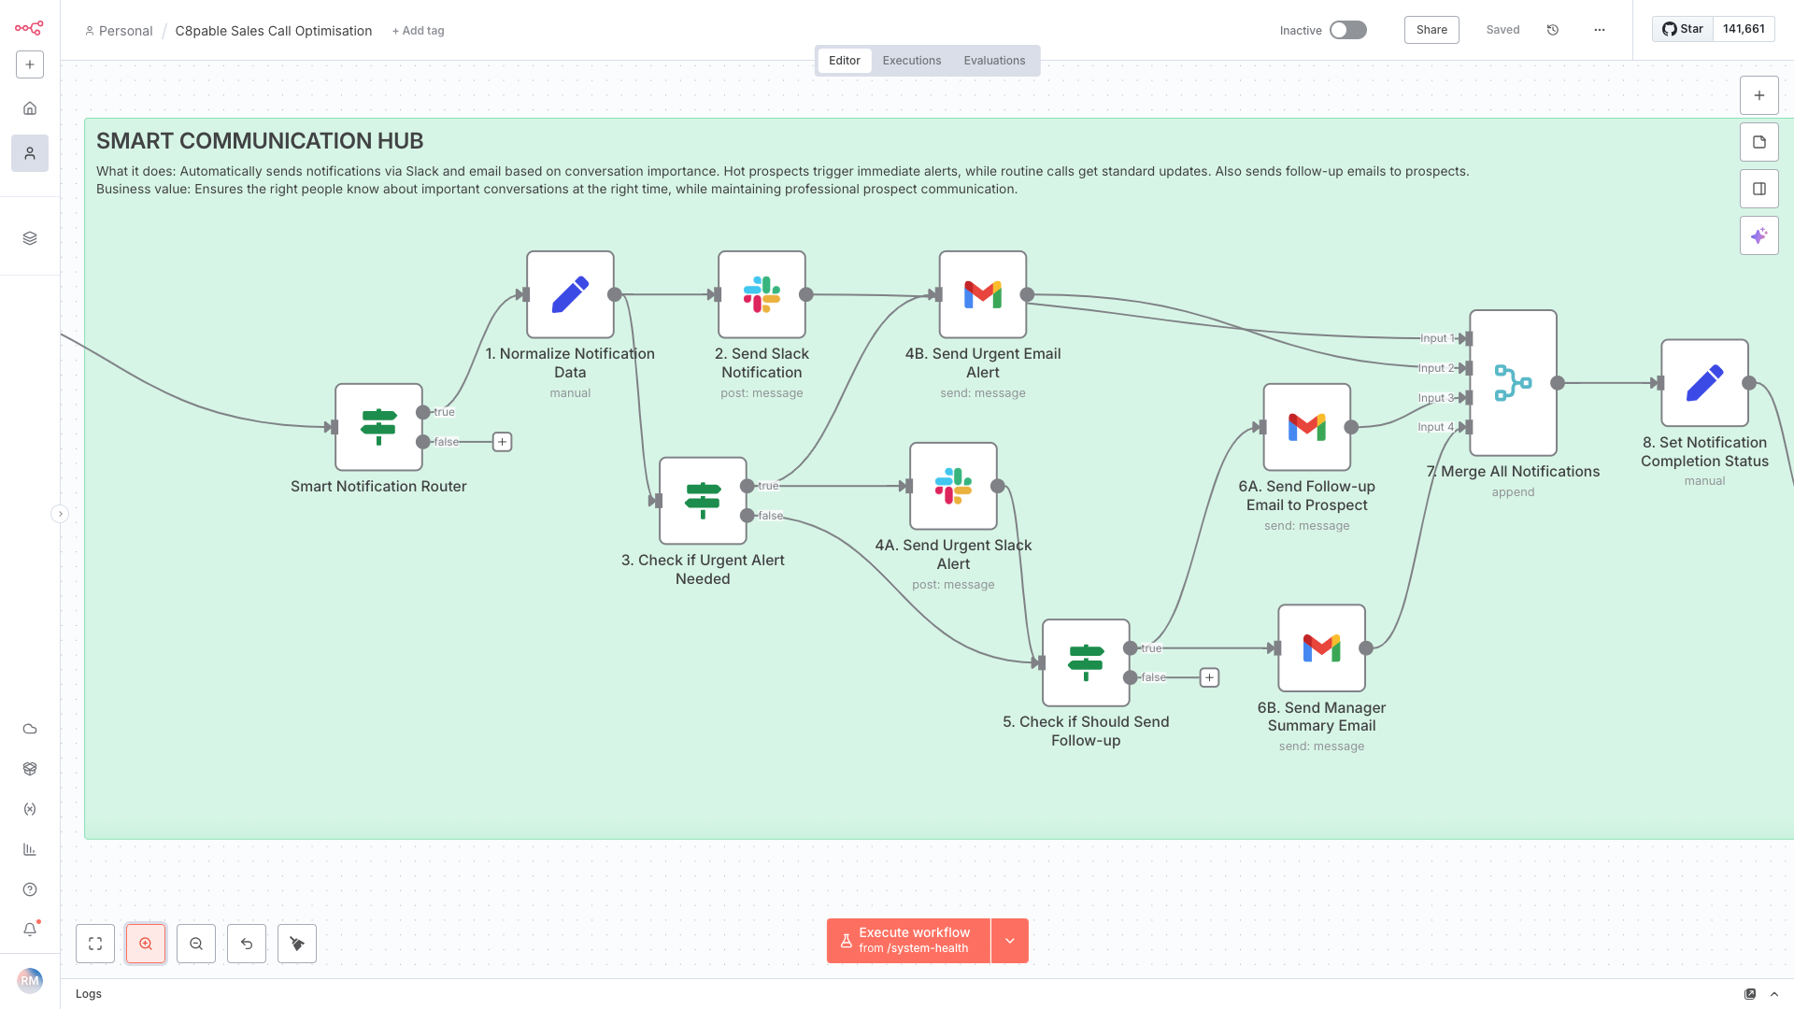
Task: Click the zoom out button
Action: 196,944
